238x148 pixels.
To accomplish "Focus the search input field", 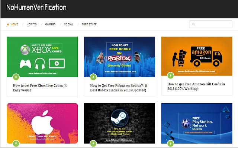I will click(x=211, y=24).
